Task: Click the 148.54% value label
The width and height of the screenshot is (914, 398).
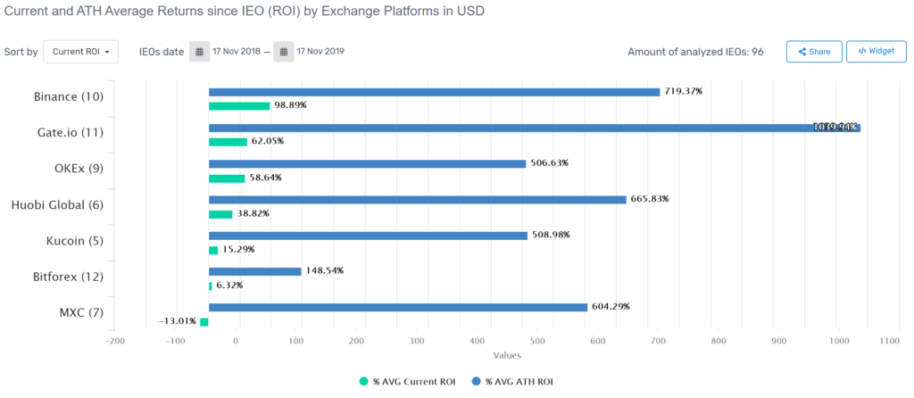Action: coord(325,271)
